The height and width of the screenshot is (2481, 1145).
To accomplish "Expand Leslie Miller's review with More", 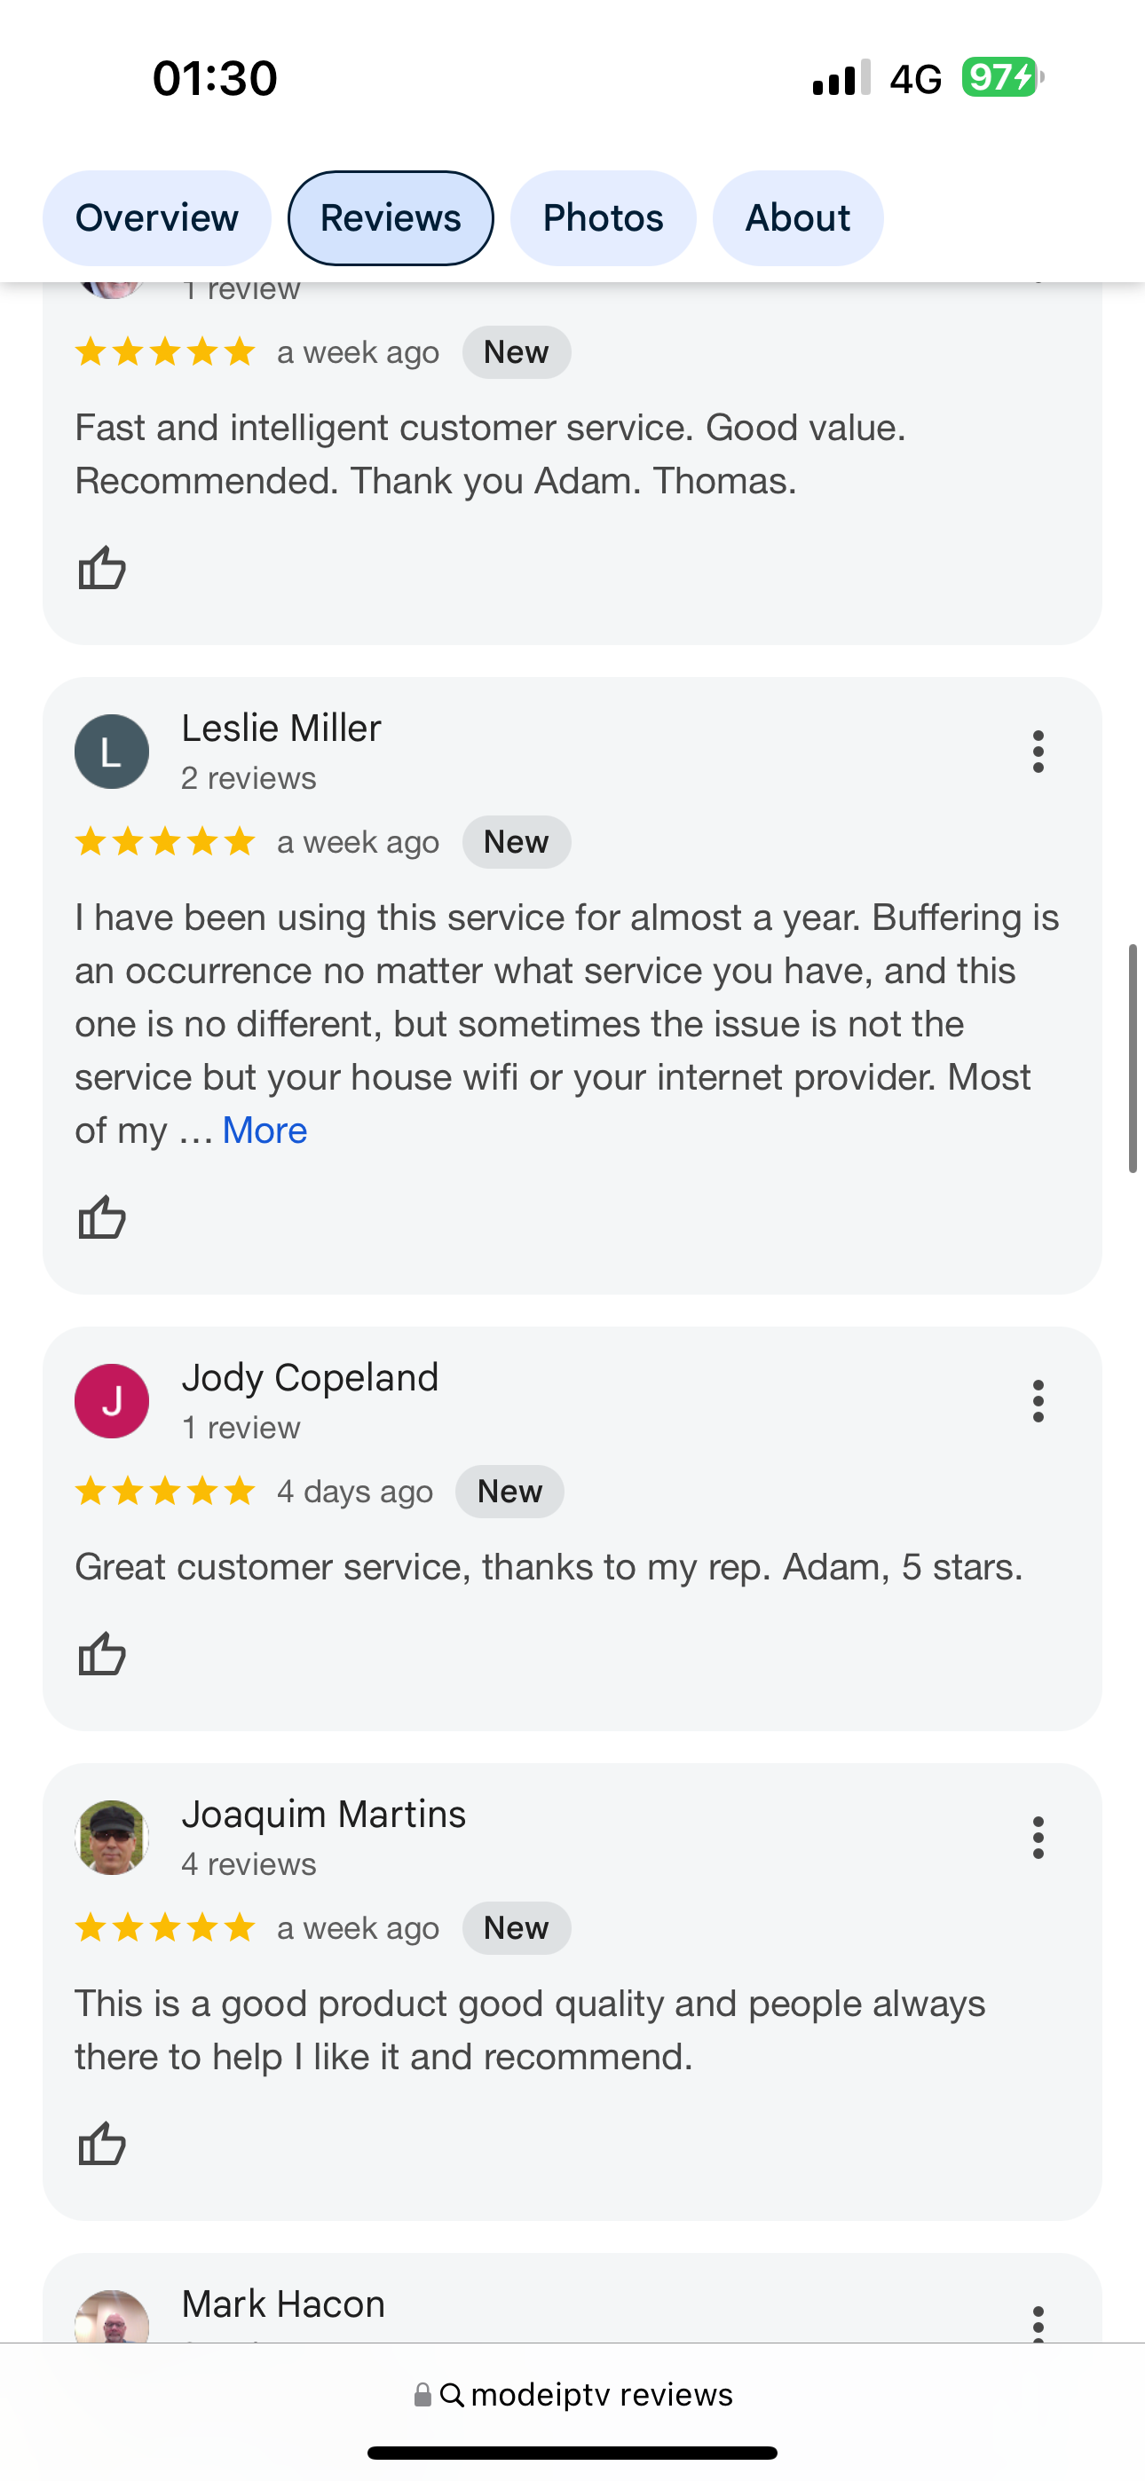I will click(x=265, y=1130).
